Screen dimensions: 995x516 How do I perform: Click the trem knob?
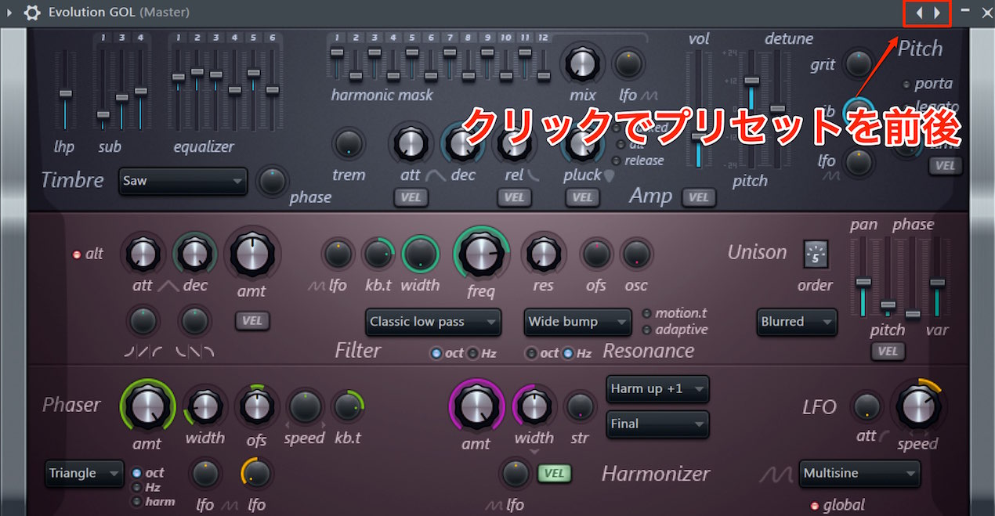click(349, 143)
